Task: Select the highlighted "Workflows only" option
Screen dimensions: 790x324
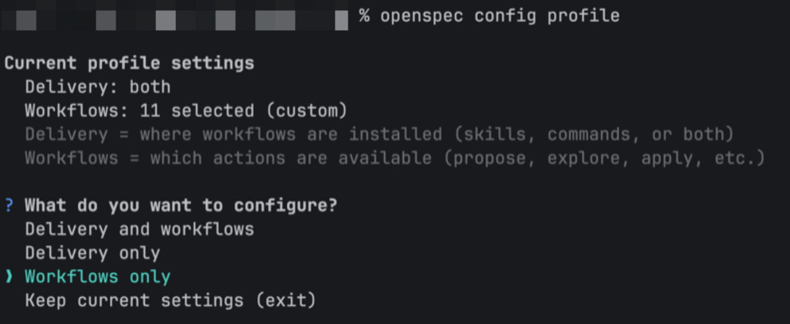Action: 97,277
